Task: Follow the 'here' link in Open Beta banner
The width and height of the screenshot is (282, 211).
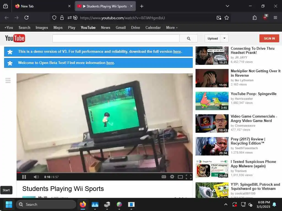Action: [110, 63]
